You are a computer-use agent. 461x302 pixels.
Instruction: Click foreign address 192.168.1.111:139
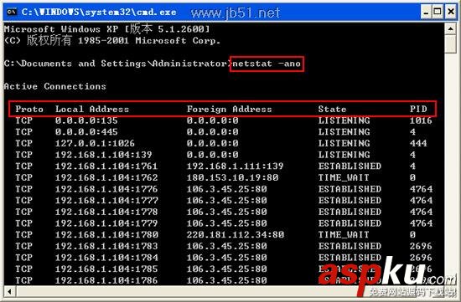click(235, 166)
